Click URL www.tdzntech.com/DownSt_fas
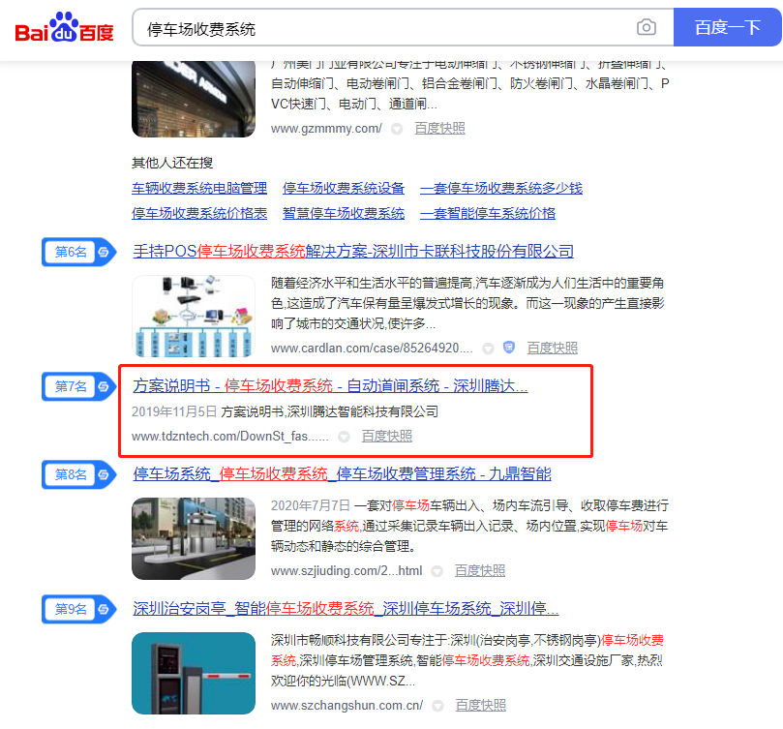Viewport: 783px width, 729px height. (x=230, y=437)
